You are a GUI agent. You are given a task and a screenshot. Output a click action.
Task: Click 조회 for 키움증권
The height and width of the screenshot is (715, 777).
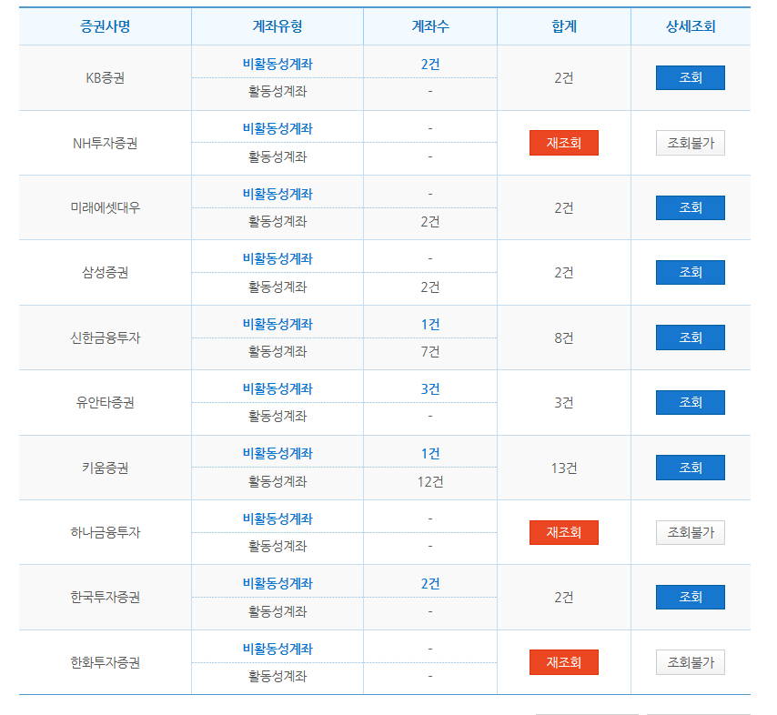(x=690, y=468)
